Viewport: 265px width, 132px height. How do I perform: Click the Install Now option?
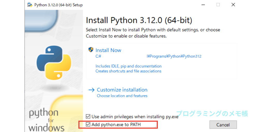[x=108, y=50]
